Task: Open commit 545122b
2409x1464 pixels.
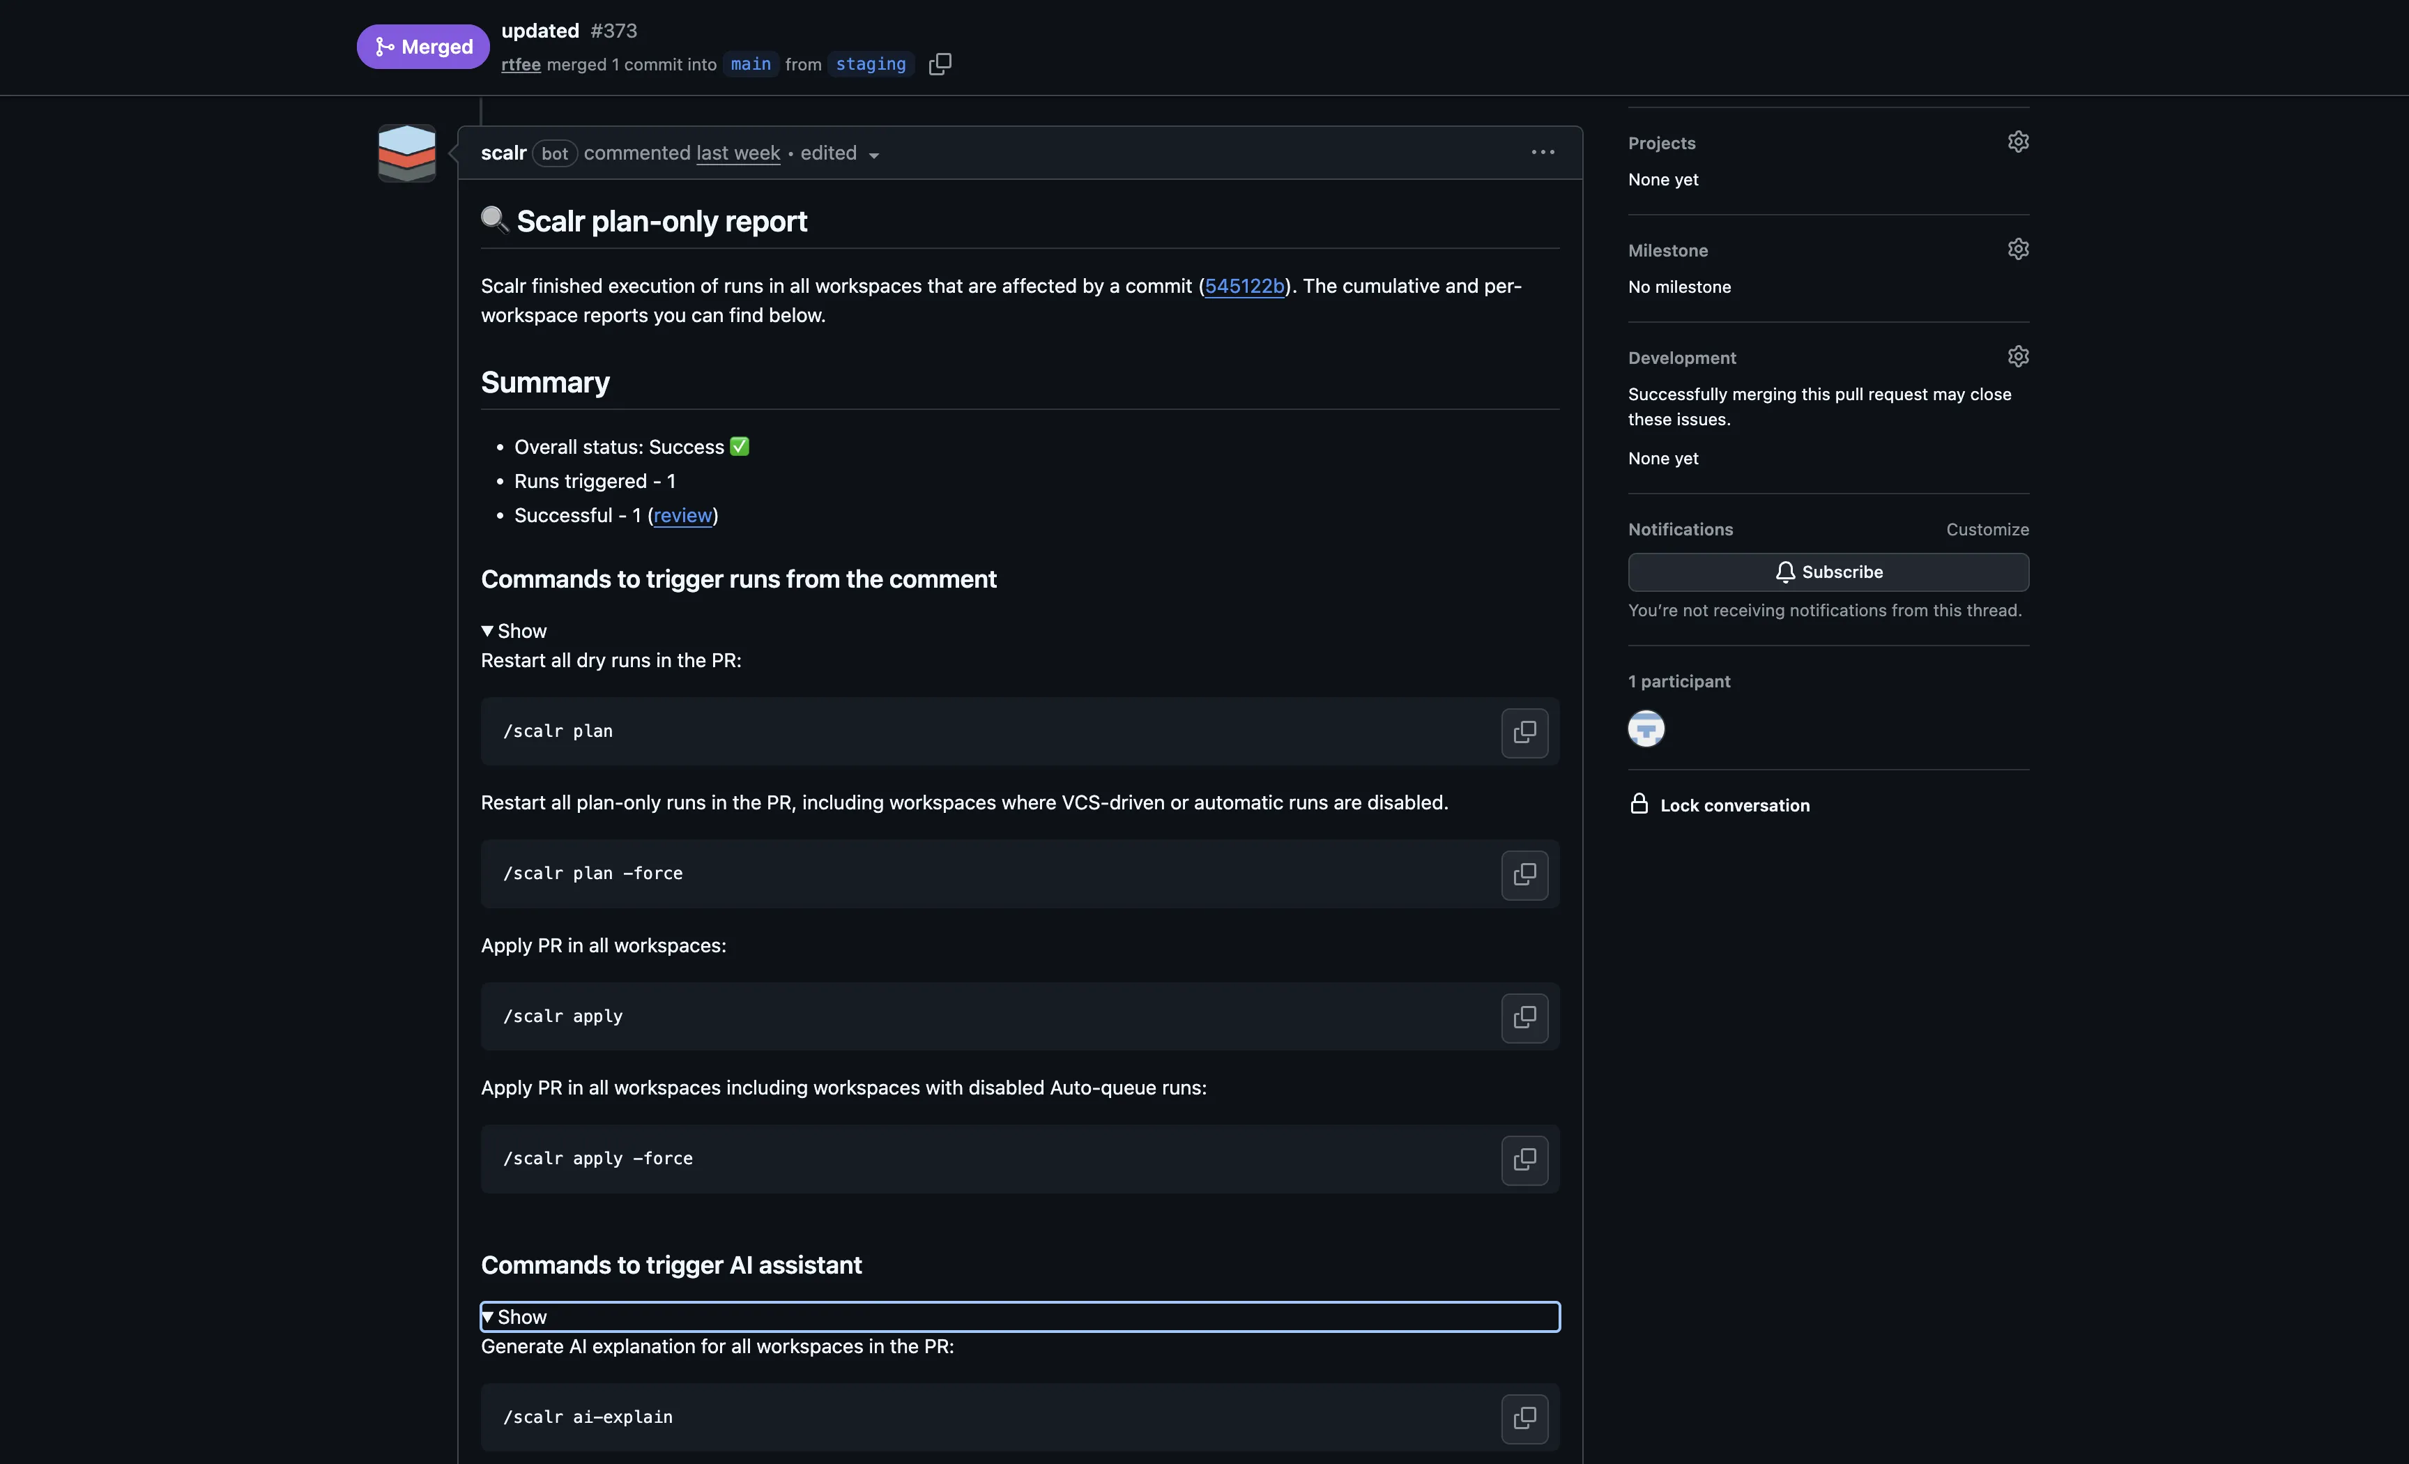Action: click(1245, 286)
